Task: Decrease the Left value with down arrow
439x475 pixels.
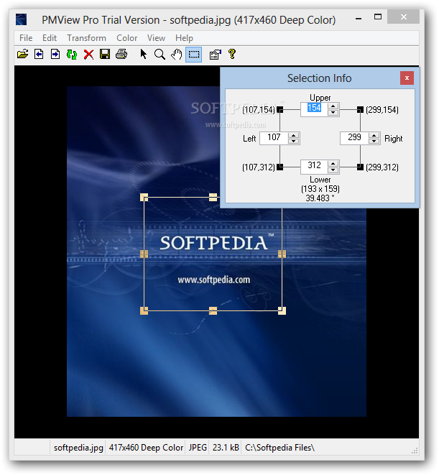Action: [294, 142]
